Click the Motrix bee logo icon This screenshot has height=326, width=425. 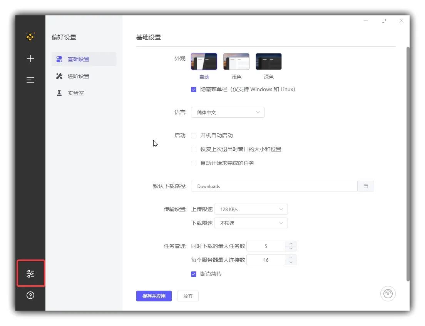pyautogui.click(x=30, y=37)
